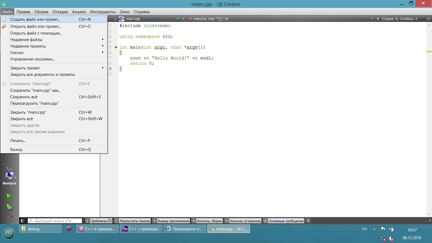
Task: Open the Консоль сборки pane
Action: tap(207, 221)
